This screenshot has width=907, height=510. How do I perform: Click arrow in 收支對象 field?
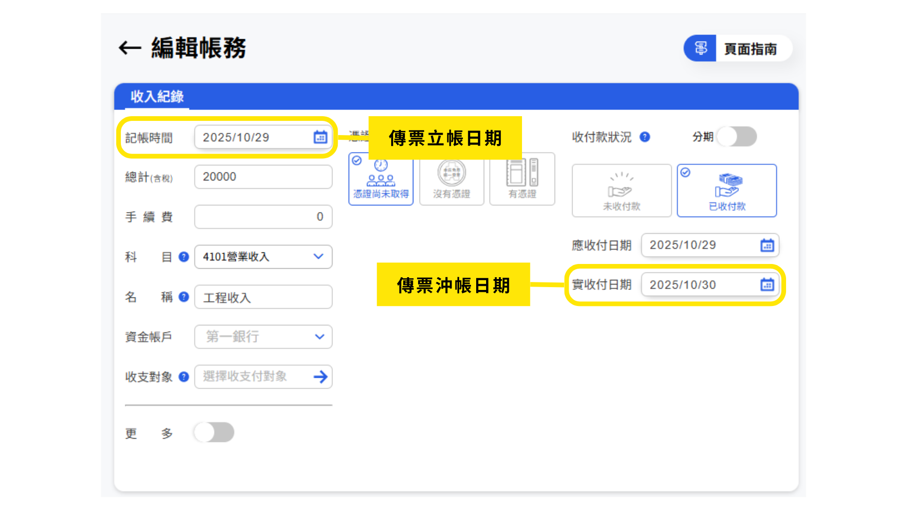[x=320, y=377]
